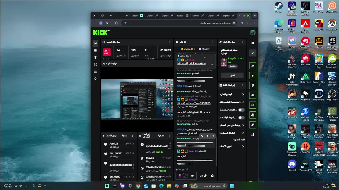Open the emoji picker in chat input
The image size is (339, 190).
tap(192, 176)
